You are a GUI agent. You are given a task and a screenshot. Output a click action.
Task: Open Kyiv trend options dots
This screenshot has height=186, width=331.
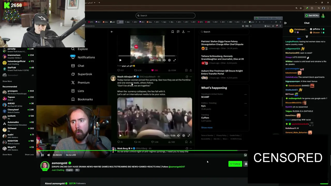tap(245, 103)
